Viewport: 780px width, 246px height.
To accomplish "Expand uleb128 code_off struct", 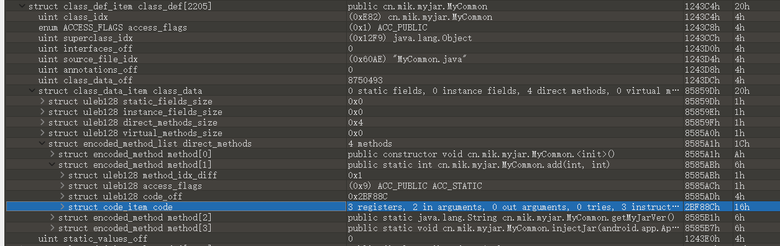I will click(x=62, y=196).
